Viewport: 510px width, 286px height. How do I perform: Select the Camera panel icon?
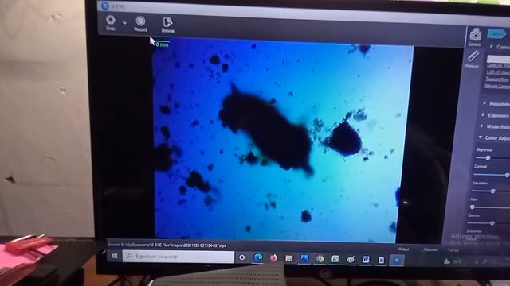[x=475, y=34]
